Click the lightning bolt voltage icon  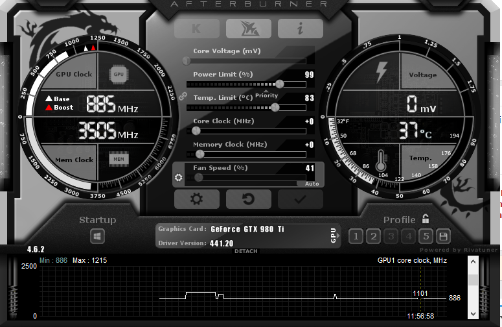(382, 72)
